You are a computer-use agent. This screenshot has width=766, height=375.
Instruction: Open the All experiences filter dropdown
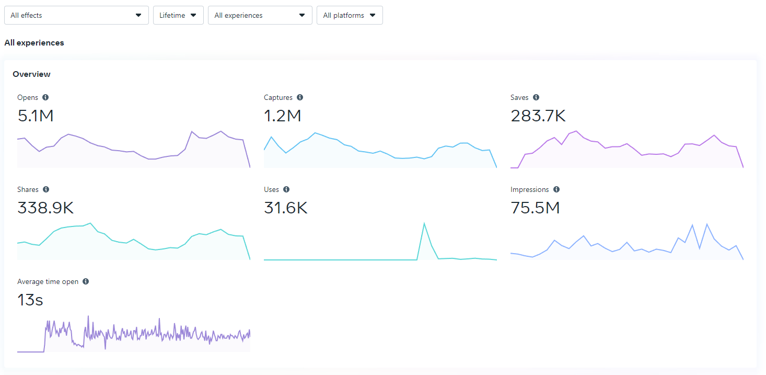(x=260, y=15)
